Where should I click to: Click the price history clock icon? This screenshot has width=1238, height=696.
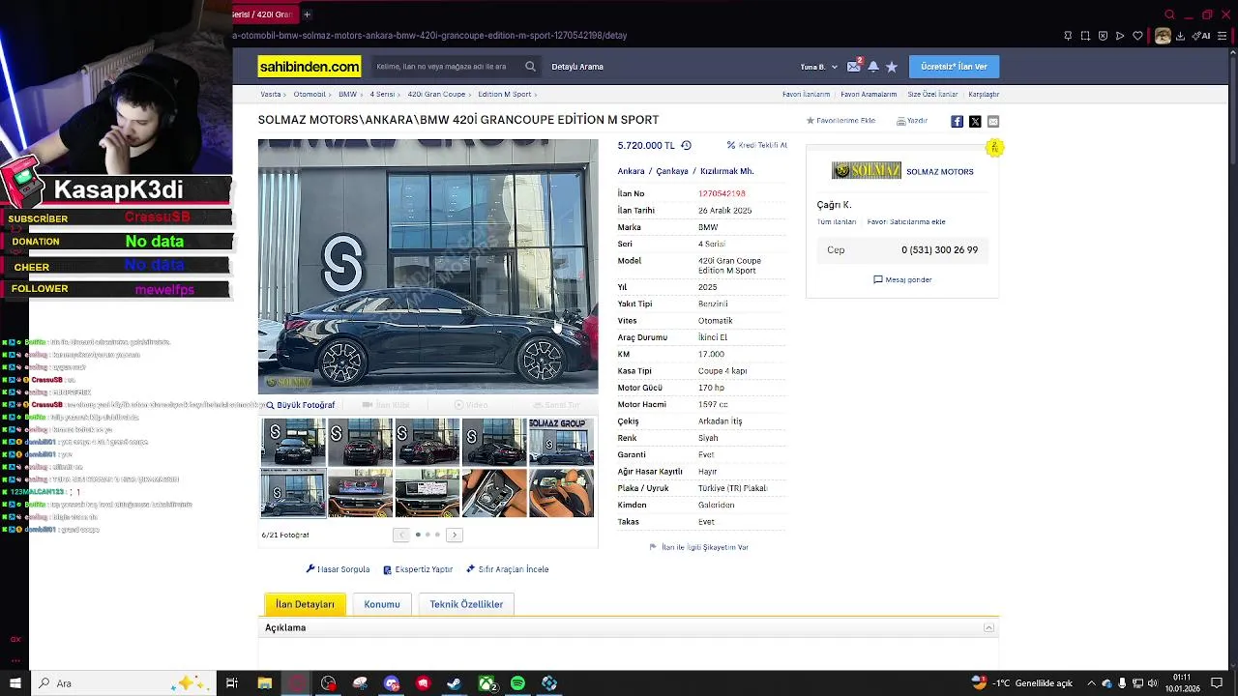[686, 145]
